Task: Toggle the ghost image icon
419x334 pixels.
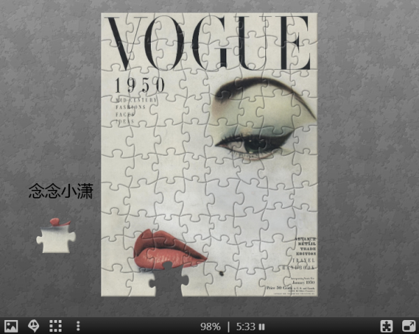Action: pyautogui.click(x=34, y=326)
